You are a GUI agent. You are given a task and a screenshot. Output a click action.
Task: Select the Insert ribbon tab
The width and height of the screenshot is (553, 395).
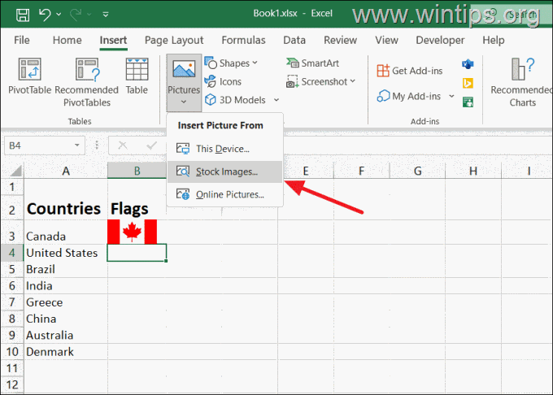point(113,40)
